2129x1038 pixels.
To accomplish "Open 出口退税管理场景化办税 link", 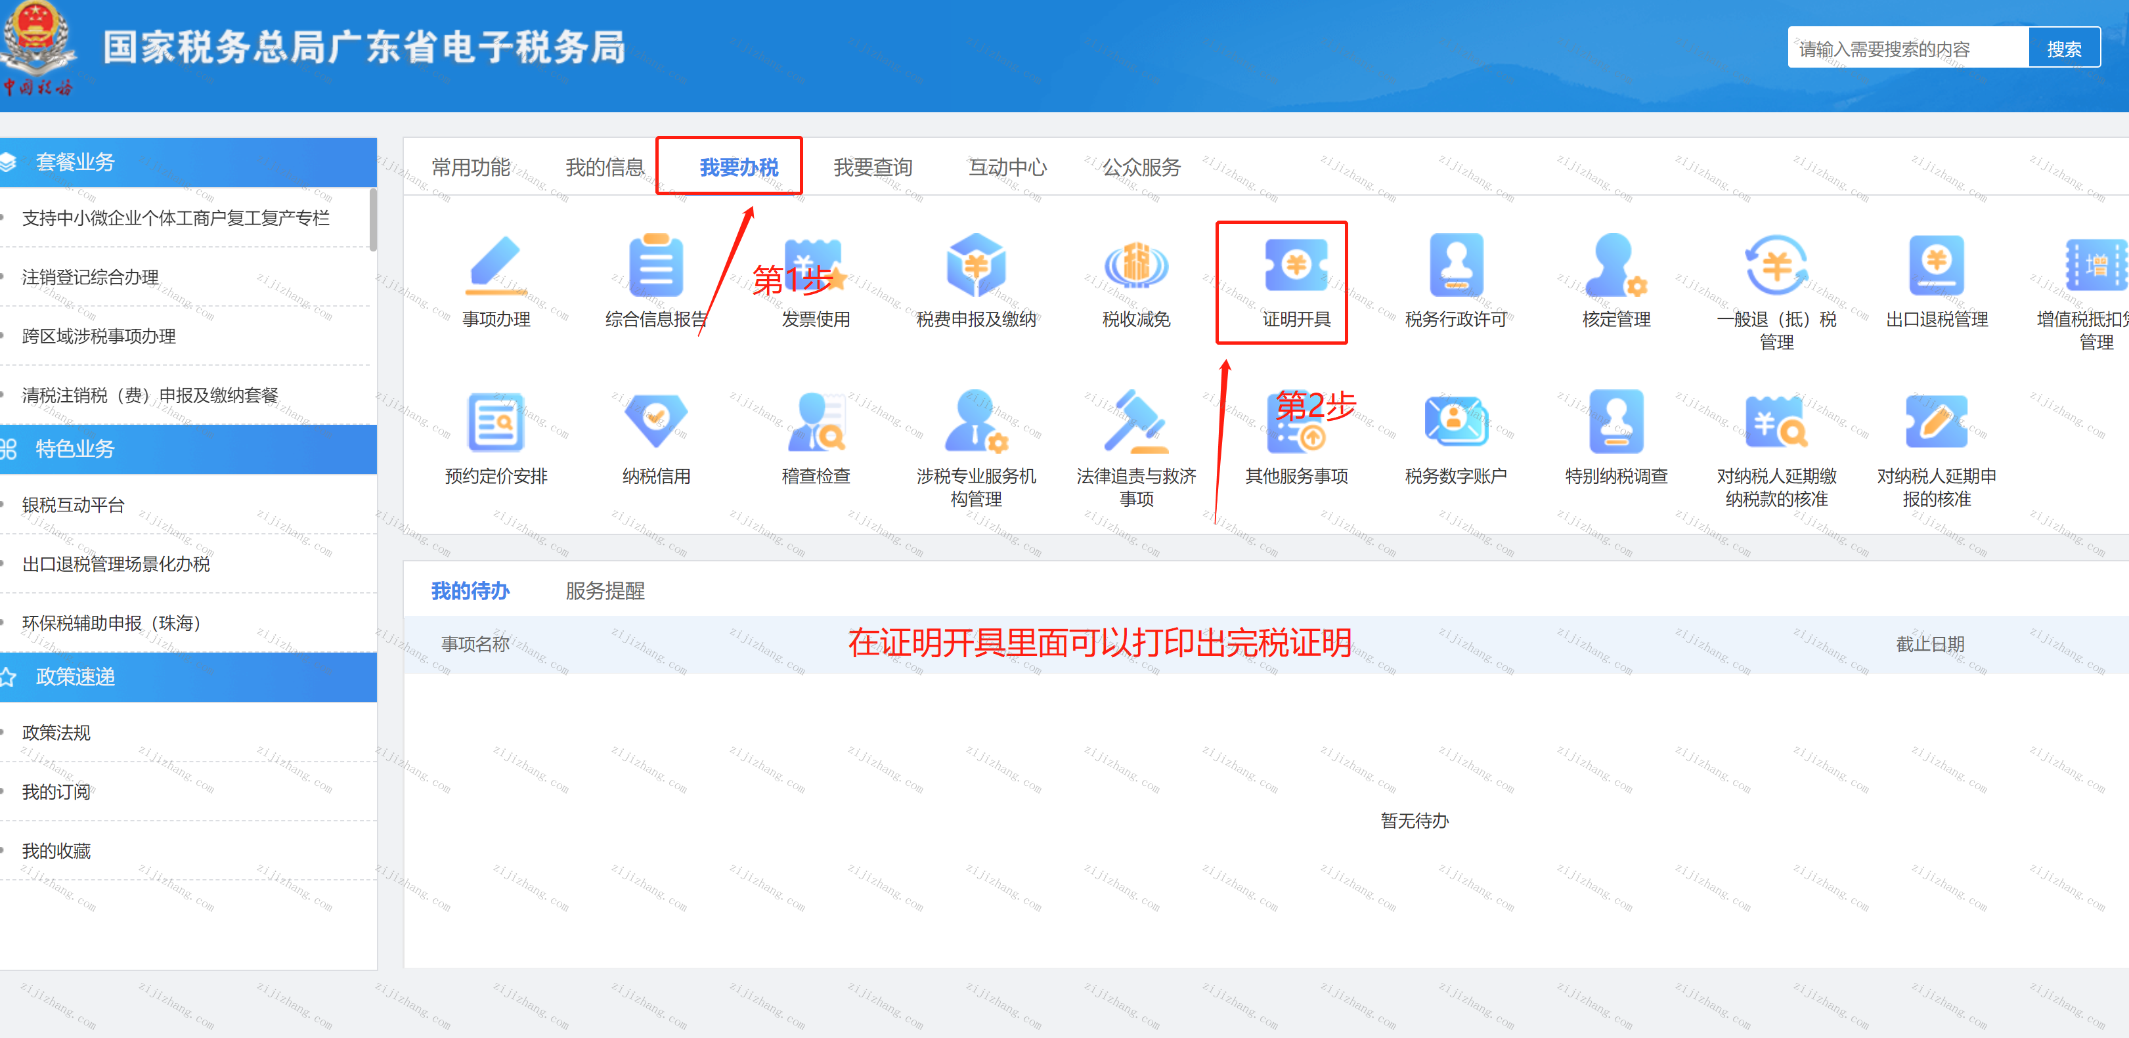I will click(x=116, y=565).
